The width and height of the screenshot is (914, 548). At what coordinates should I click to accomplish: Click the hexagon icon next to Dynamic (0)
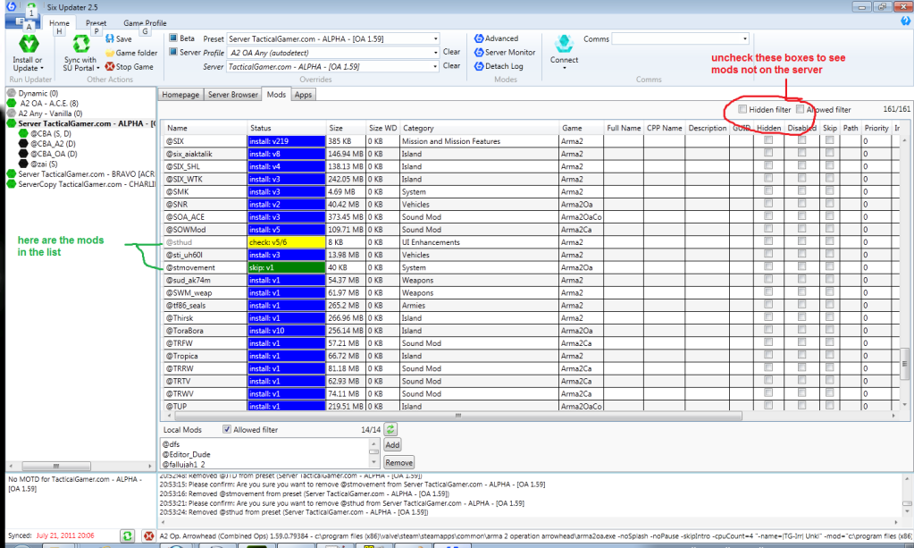[x=11, y=93]
